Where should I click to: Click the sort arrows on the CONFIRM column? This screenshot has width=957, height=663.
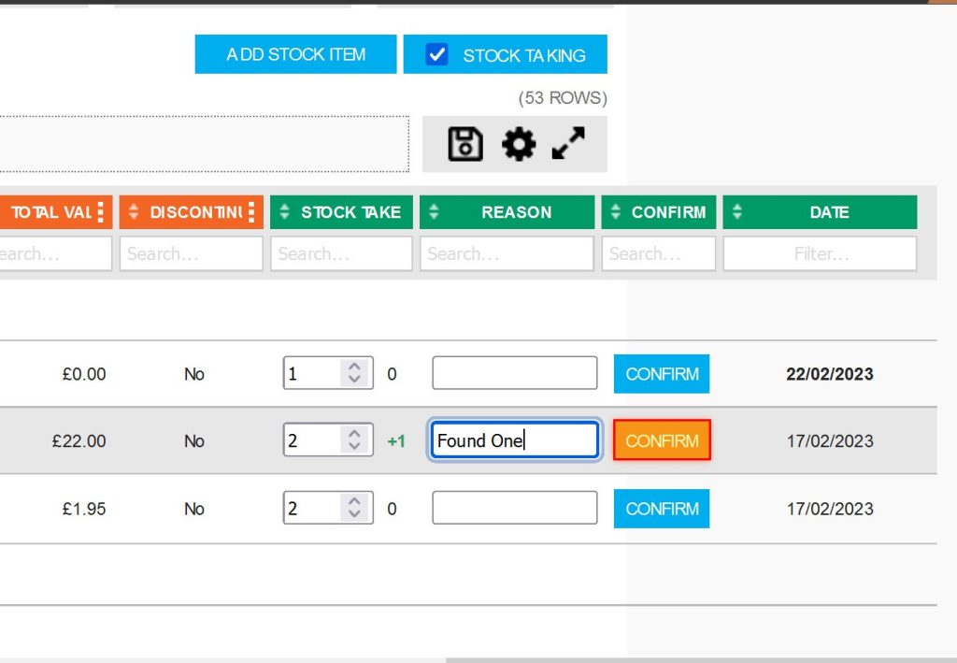(613, 211)
